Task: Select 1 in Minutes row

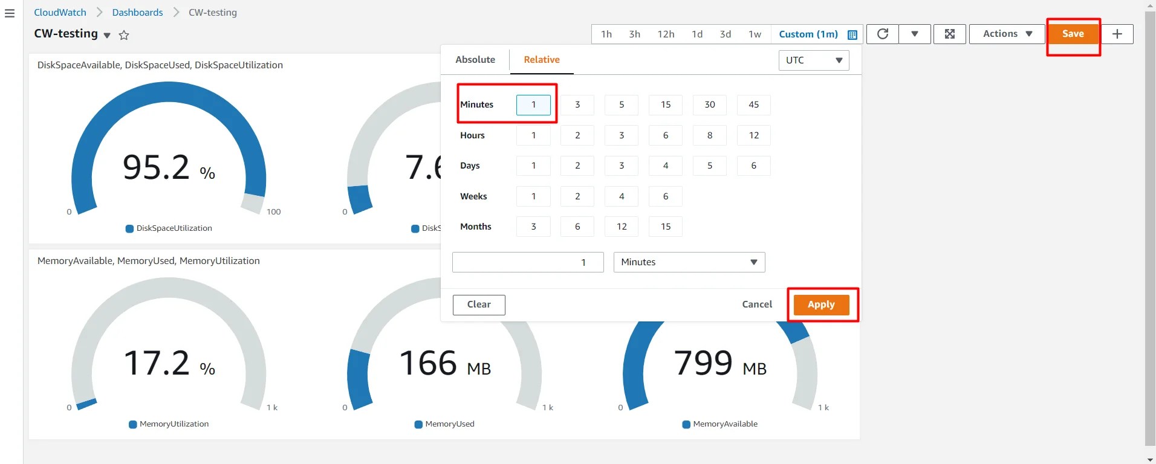Action: [533, 105]
